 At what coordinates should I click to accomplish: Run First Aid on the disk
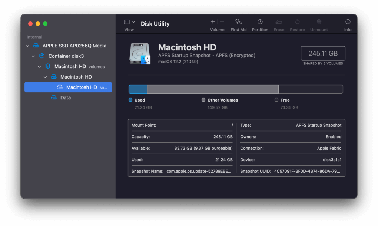[238, 22]
